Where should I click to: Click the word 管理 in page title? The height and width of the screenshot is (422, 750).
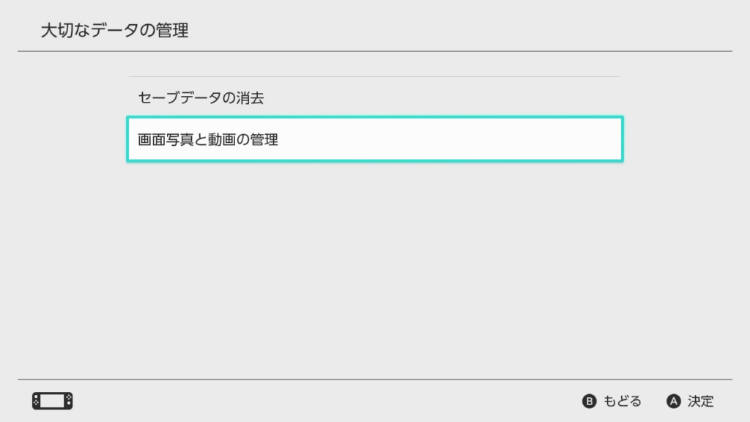pos(173,31)
